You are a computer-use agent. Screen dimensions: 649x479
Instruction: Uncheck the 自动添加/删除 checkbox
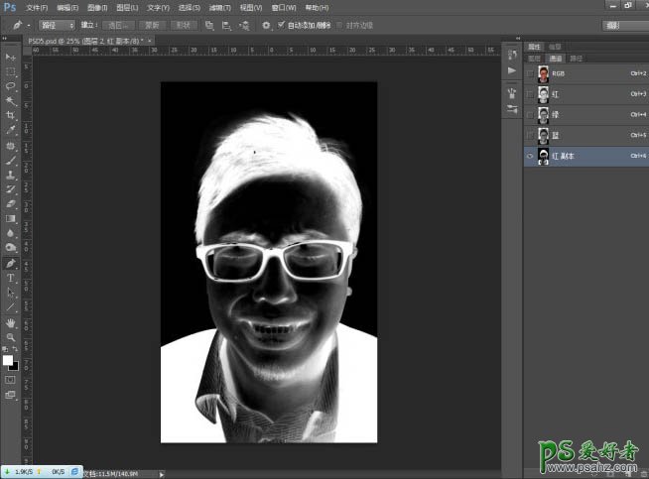tap(281, 24)
